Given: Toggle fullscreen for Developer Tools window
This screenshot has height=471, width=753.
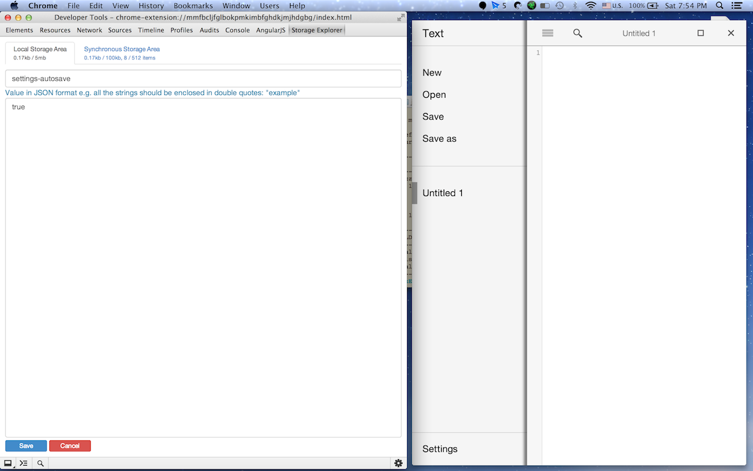Looking at the screenshot, I should pyautogui.click(x=401, y=18).
